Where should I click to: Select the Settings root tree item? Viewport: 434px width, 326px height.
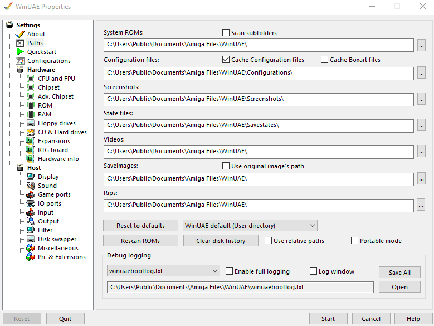(28, 25)
